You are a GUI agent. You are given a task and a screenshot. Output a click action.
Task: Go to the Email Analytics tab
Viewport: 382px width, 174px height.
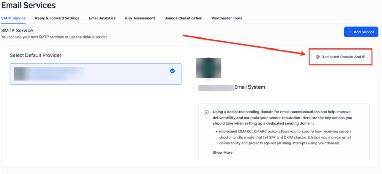[x=102, y=18]
